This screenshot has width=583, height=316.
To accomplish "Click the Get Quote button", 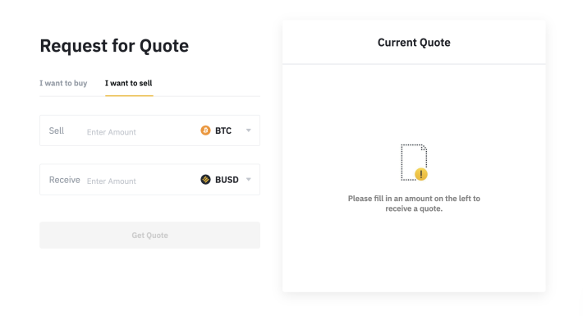I will point(149,236).
